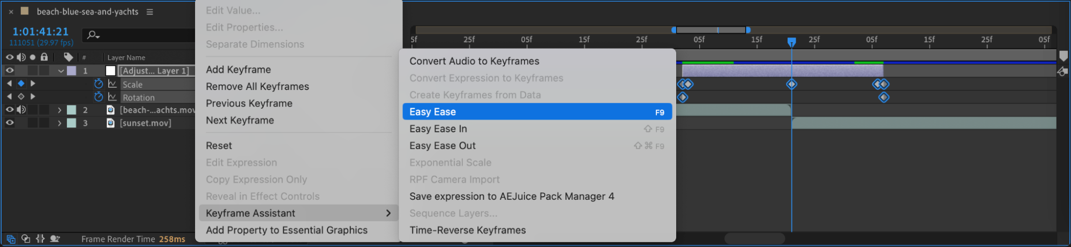Collapse Adjustment Layer 1 properties
The image size is (1071, 247).
click(x=61, y=71)
